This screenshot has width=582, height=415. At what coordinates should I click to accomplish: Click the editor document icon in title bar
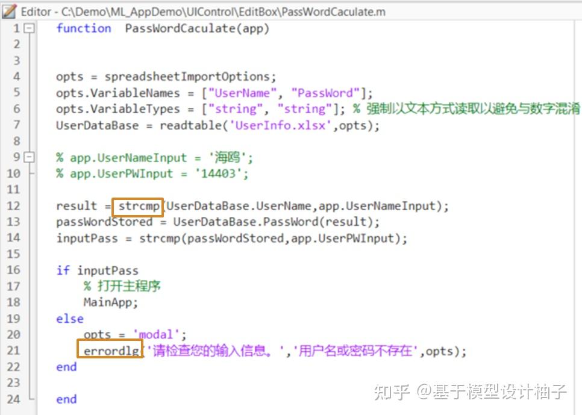(x=8, y=11)
